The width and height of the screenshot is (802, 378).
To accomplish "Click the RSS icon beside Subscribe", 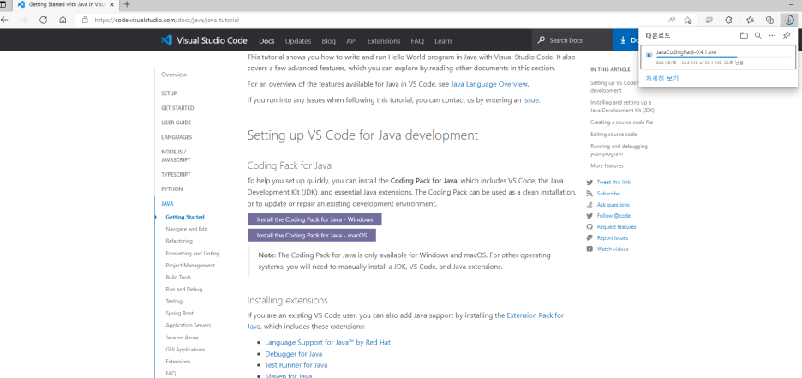I will (x=590, y=194).
